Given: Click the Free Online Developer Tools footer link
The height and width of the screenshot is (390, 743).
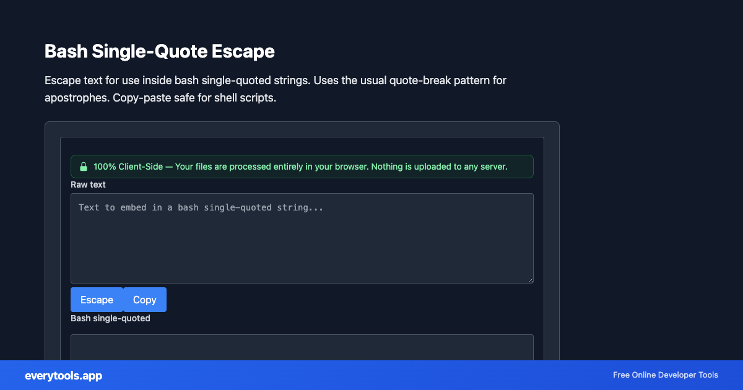Looking at the screenshot, I should point(665,375).
